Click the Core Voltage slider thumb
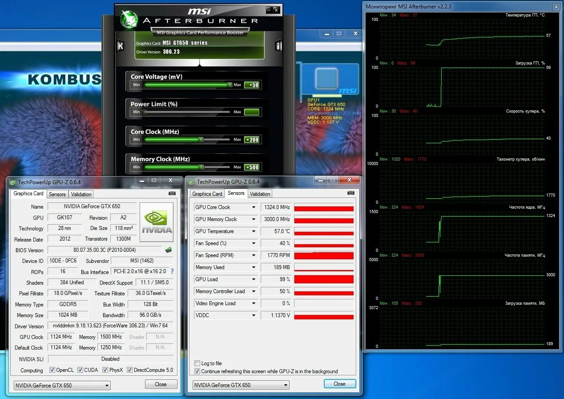This screenshot has height=399, width=564. [x=230, y=85]
